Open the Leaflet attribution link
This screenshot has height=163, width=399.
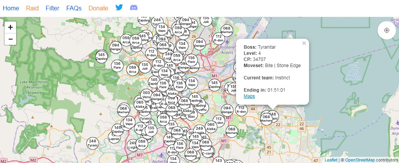click(331, 160)
